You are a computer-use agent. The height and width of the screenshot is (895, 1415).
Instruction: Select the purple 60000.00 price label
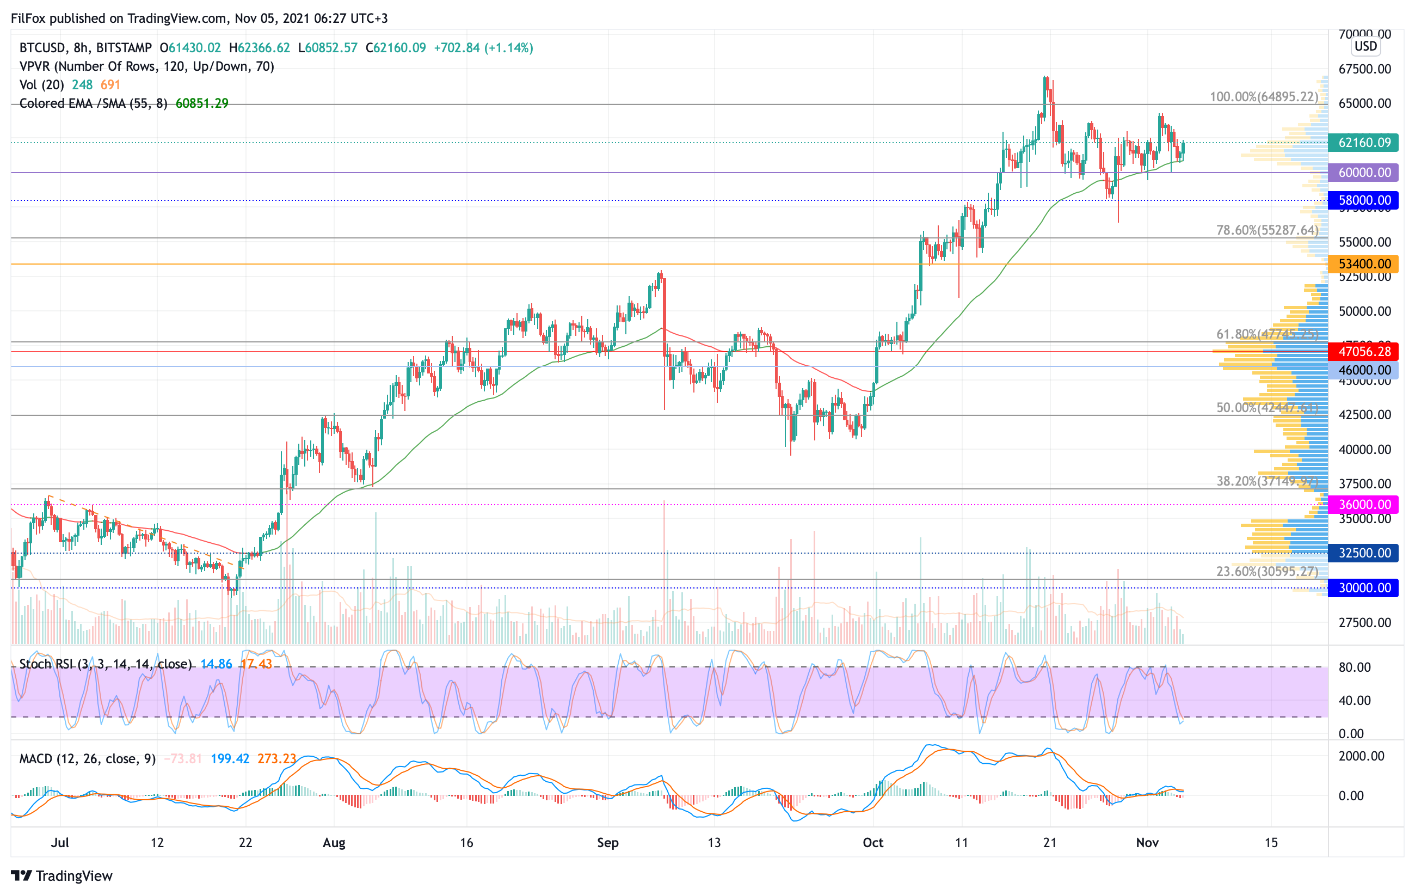(x=1363, y=173)
